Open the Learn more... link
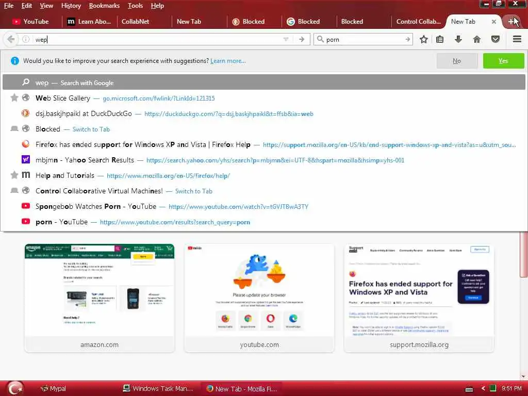The width and height of the screenshot is (528, 396). pyautogui.click(x=228, y=61)
